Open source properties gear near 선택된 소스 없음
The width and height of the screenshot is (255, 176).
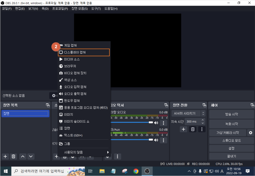coord(54,96)
